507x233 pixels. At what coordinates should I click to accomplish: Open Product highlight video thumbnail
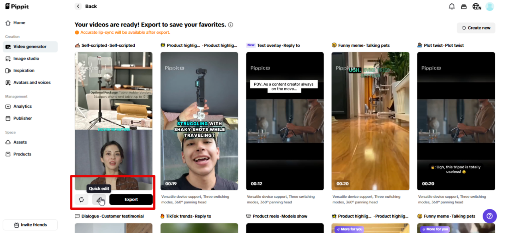pyautogui.click(x=199, y=121)
